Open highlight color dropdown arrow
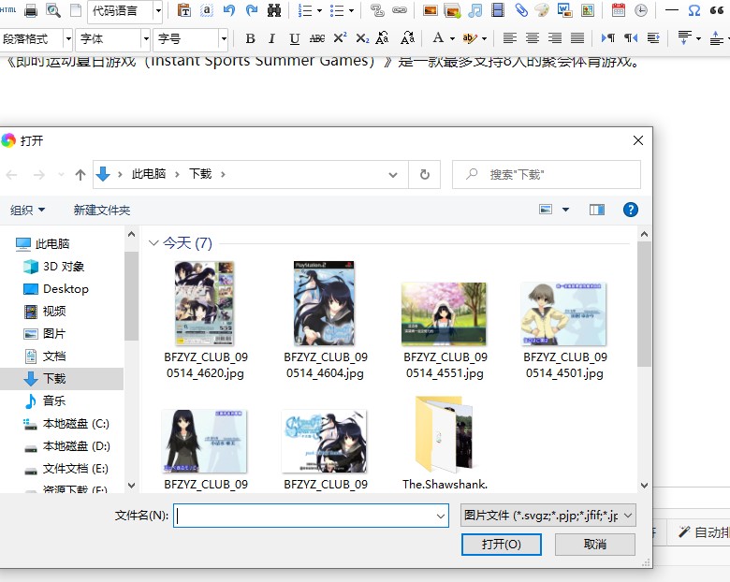Viewport: 730px width, 582px height. [x=484, y=38]
